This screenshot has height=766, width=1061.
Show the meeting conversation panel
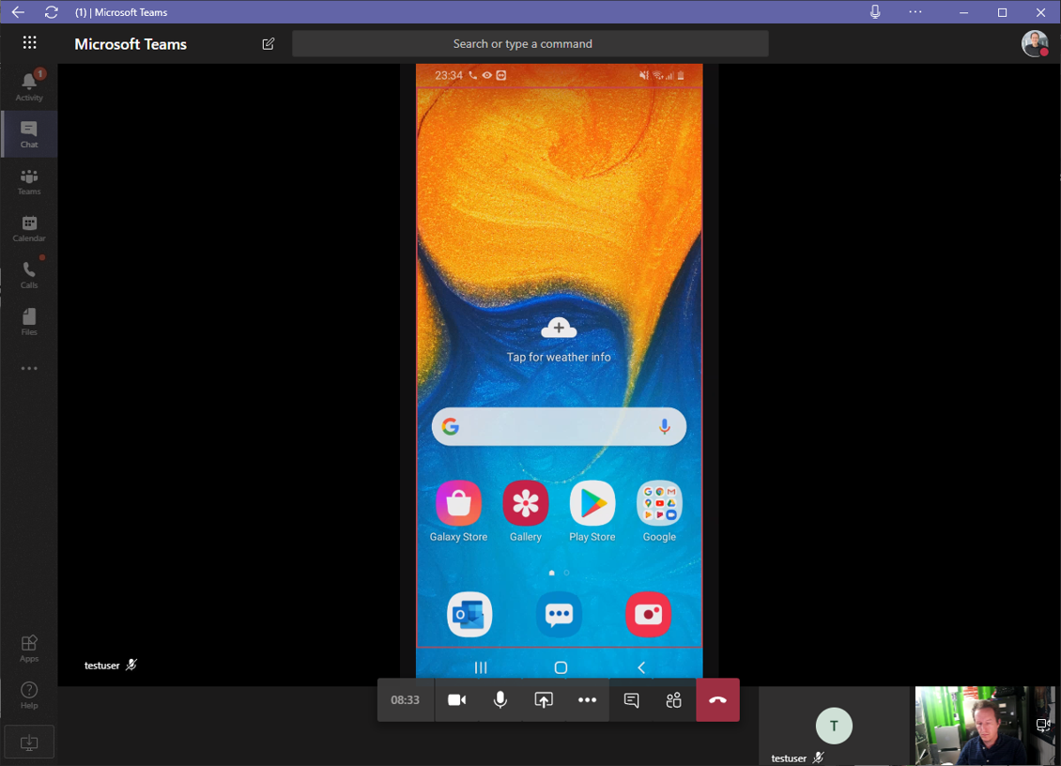coord(631,699)
